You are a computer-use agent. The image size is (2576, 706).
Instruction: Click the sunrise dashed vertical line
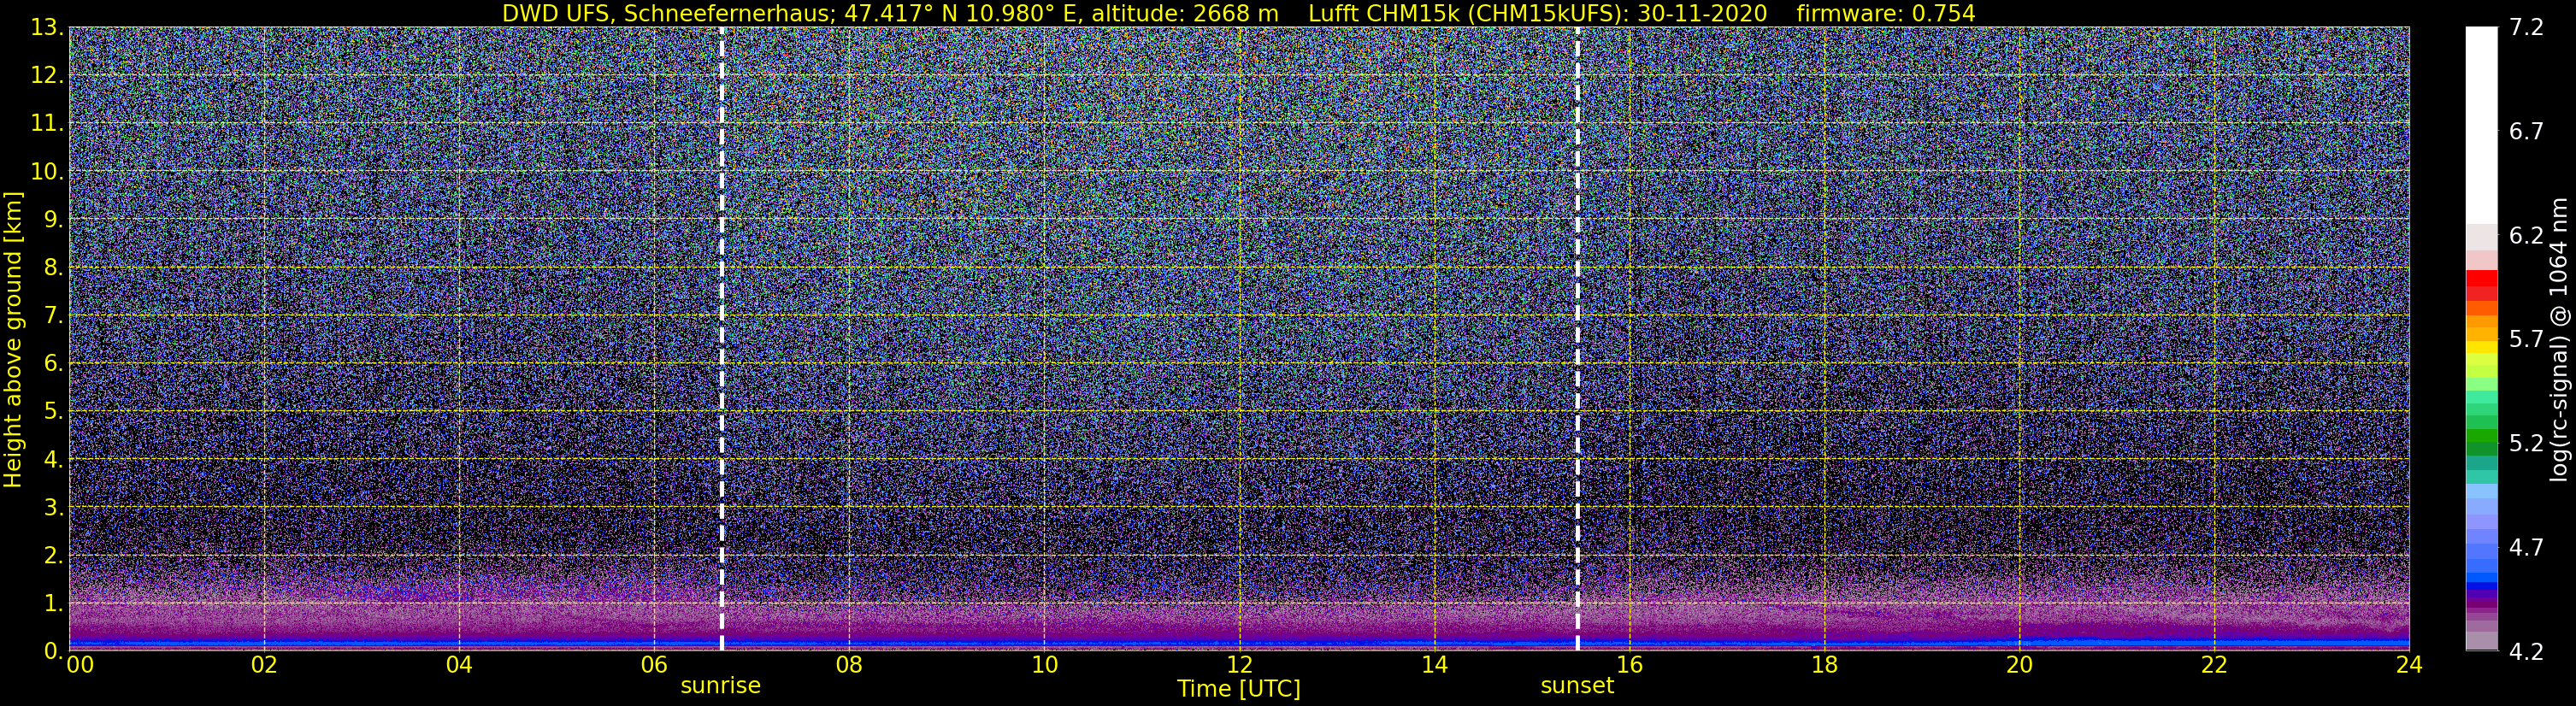(x=721, y=339)
